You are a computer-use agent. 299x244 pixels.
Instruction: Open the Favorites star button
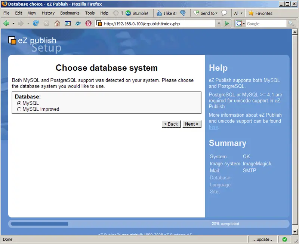[260, 13]
